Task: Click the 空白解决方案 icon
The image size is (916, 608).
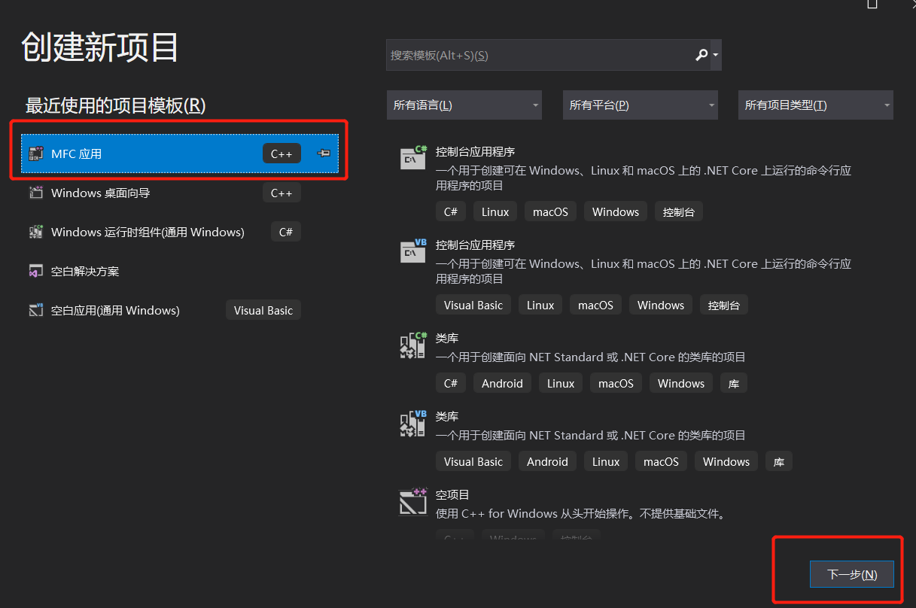Action: click(36, 271)
